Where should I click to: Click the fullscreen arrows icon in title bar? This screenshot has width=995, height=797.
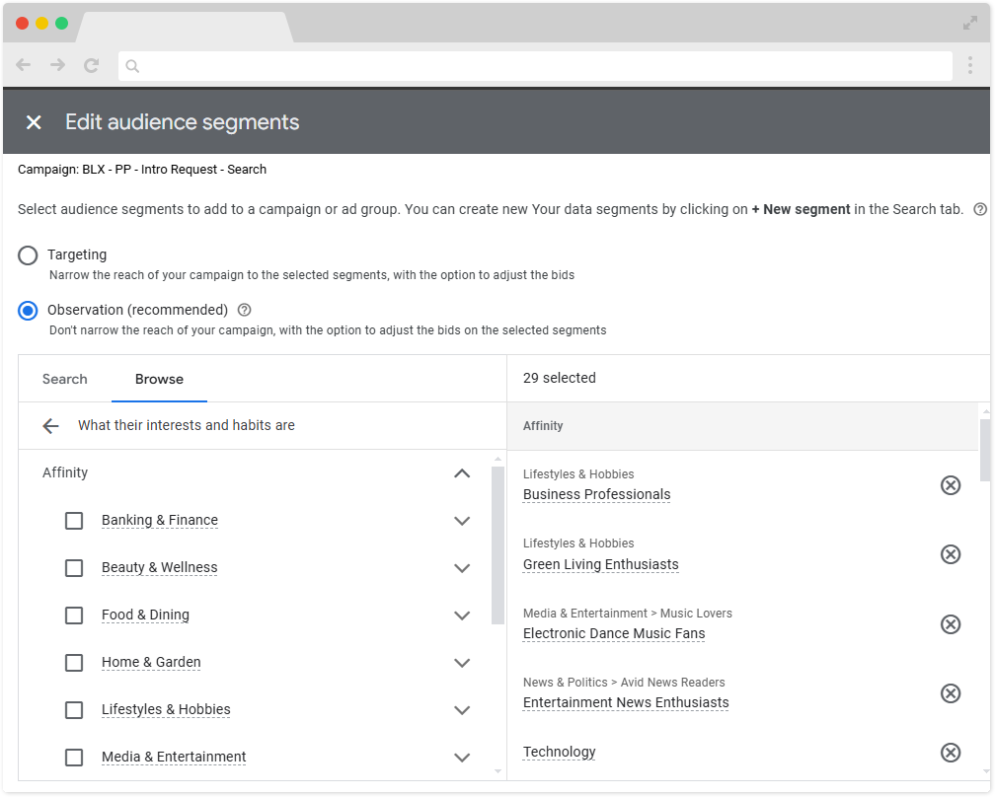(x=970, y=24)
